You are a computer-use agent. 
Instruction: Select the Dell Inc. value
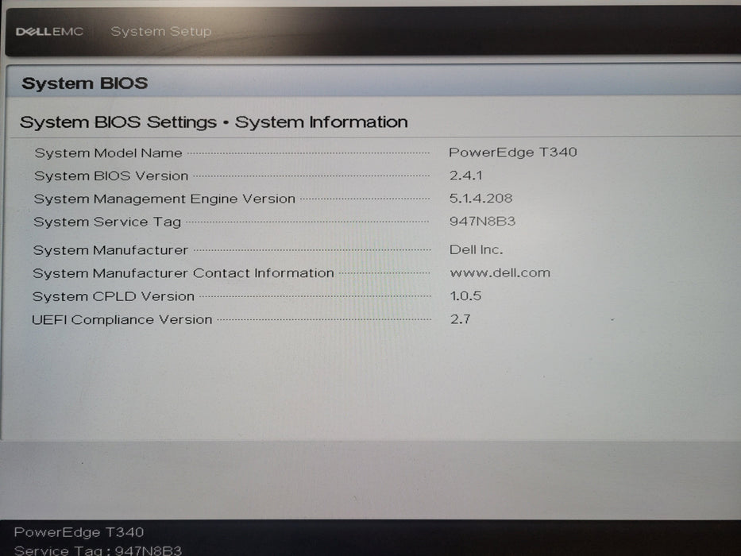click(x=476, y=249)
